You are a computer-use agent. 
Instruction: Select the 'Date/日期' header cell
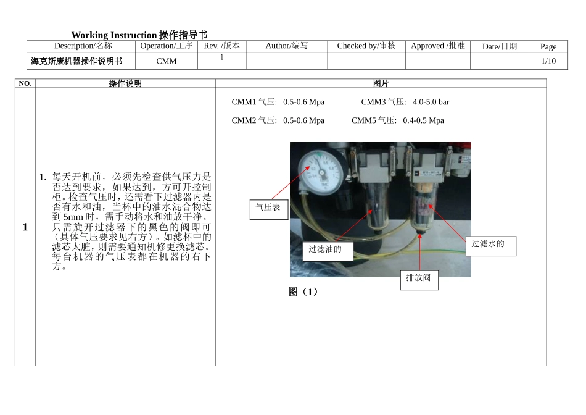coord(499,46)
